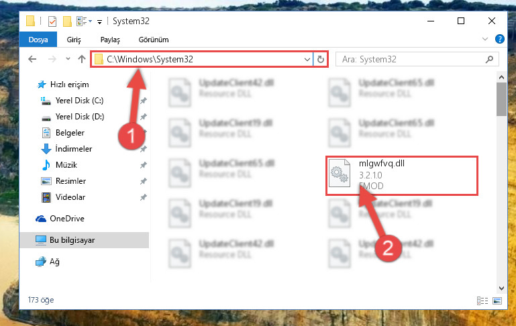Image resolution: width=516 pixels, height=326 pixels.
Task: Switch to large icons view in status bar
Action: (497, 301)
